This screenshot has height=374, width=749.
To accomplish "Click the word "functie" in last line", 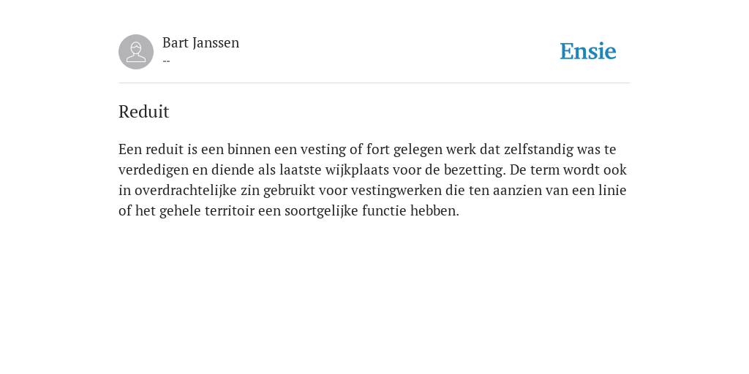I will point(384,211).
